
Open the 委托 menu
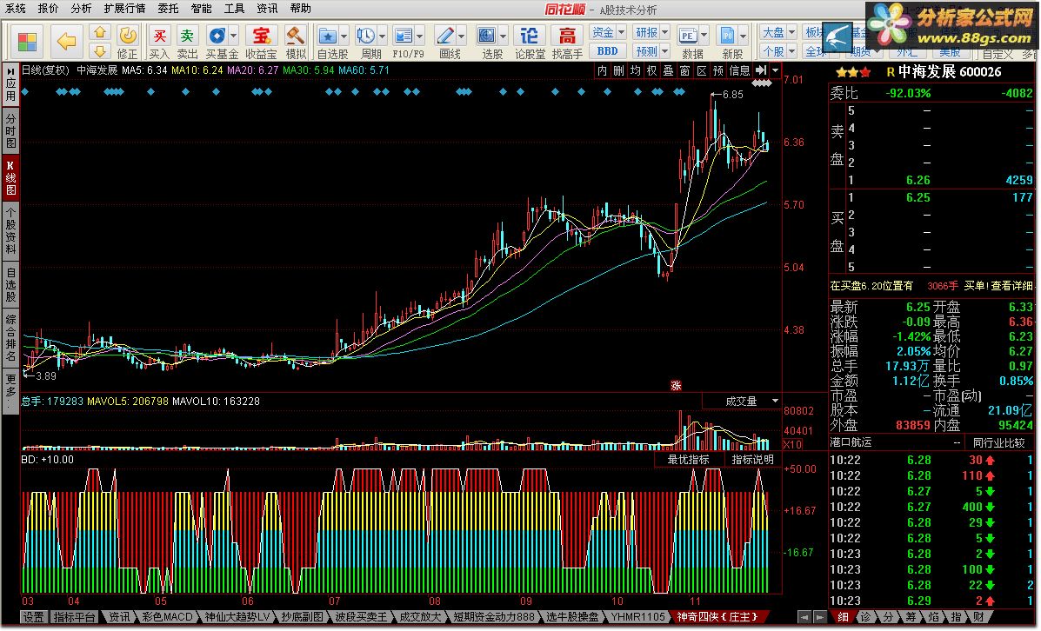(168, 9)
